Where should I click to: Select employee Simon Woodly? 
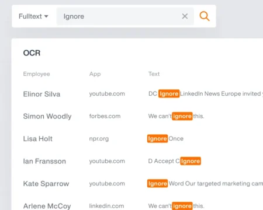(47, 116)
